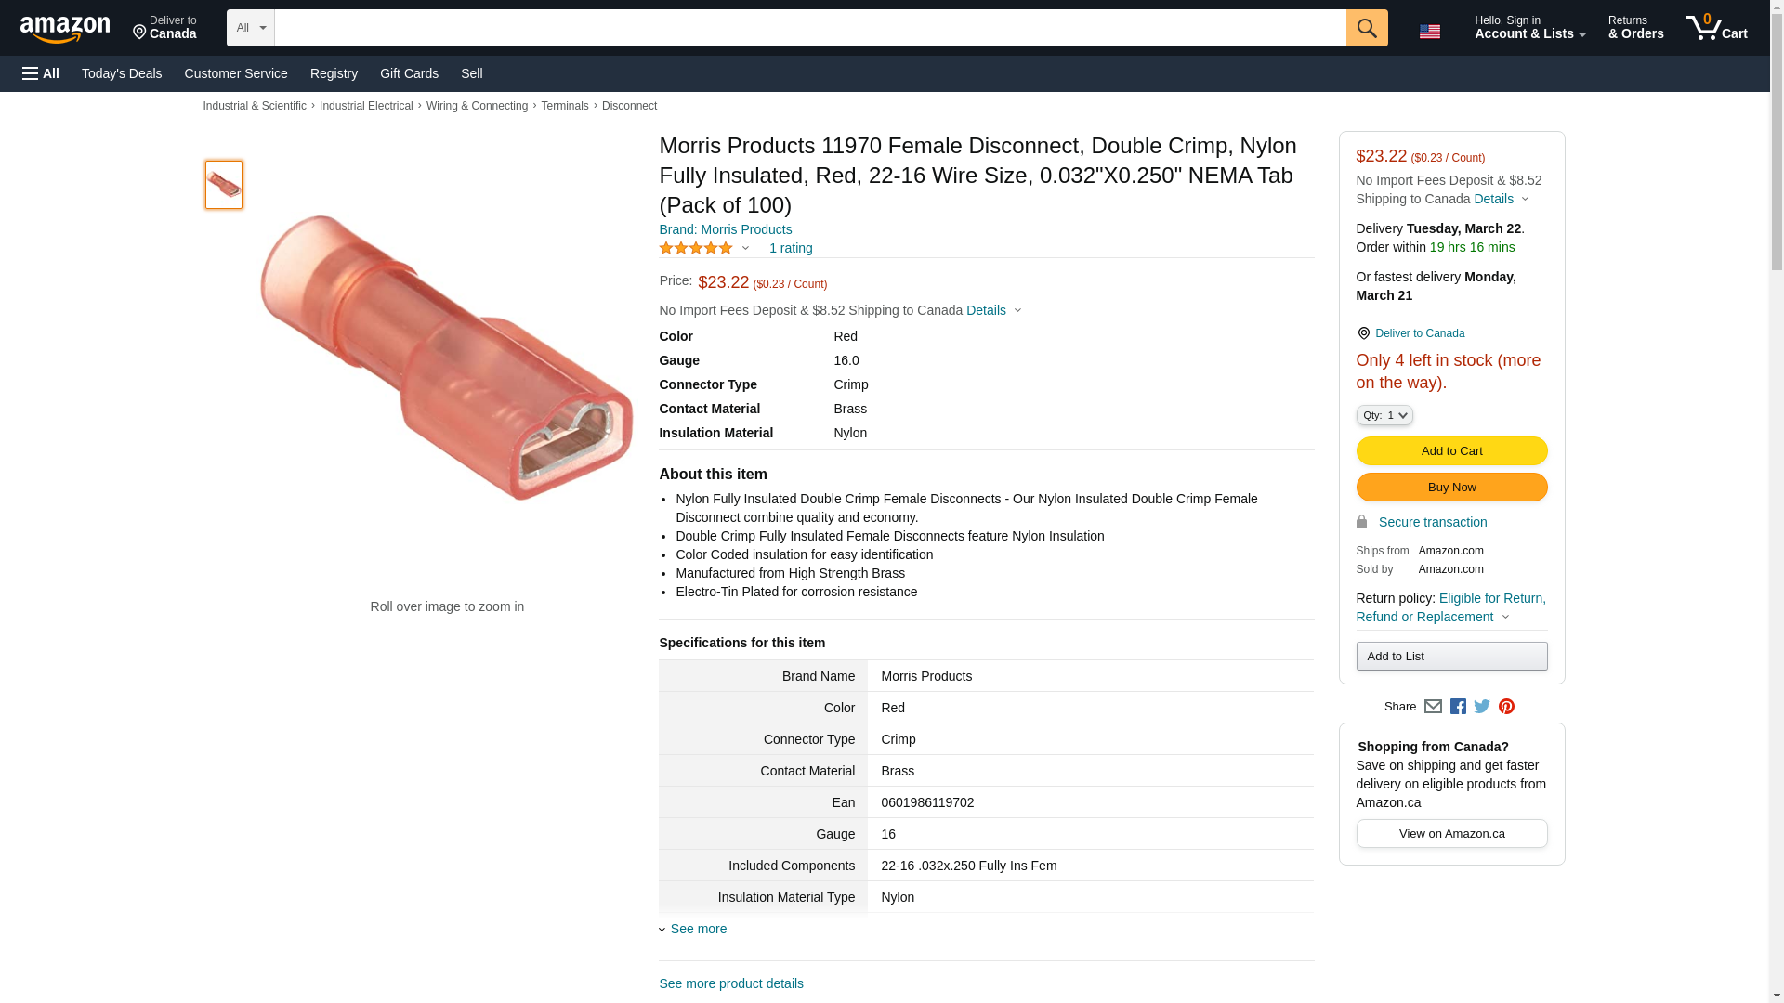Pin this product on Pinterest
Viewport: 1784px width, 1003px height.
point(1506,707)
